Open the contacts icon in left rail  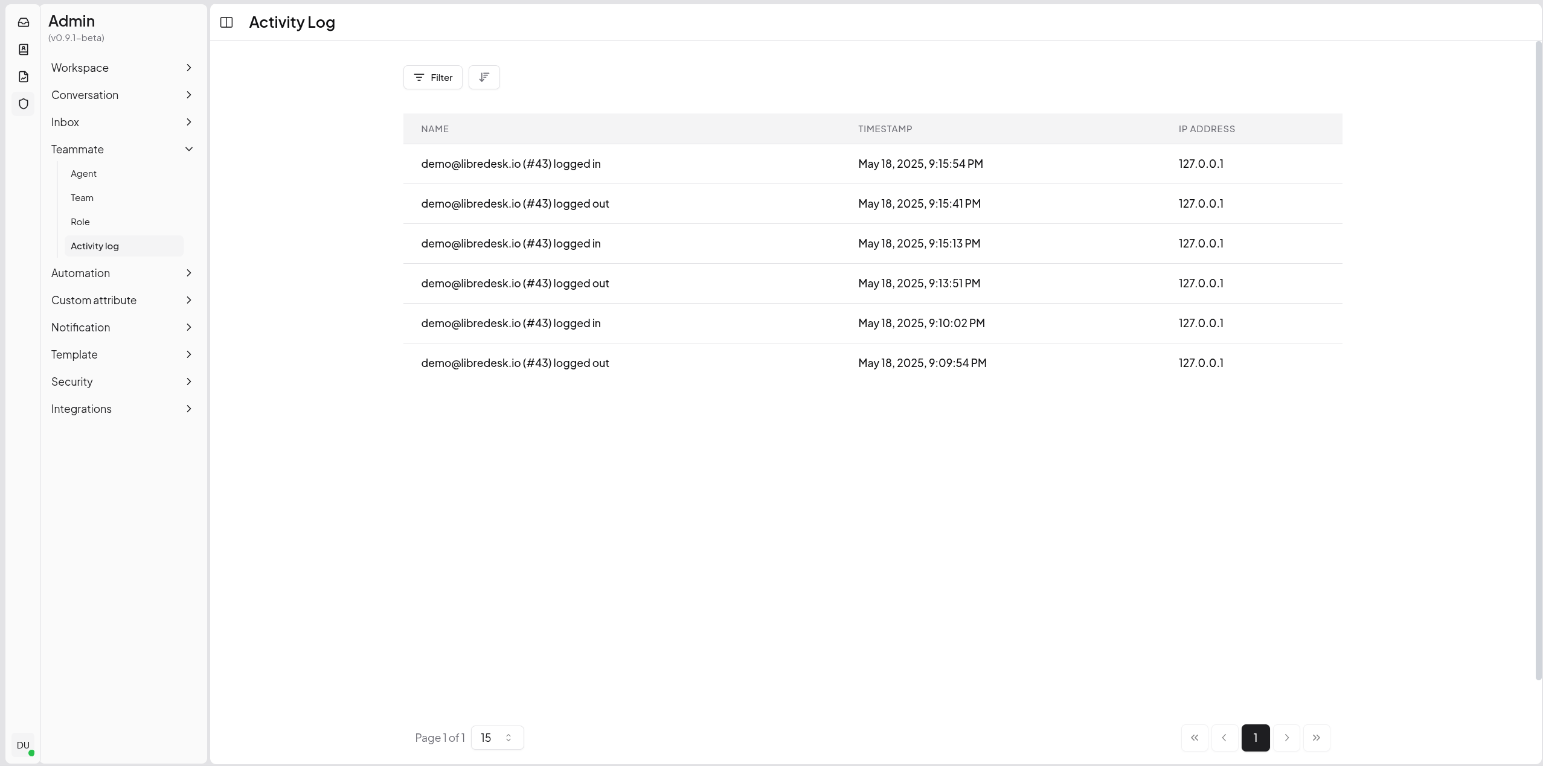(24, 49)
